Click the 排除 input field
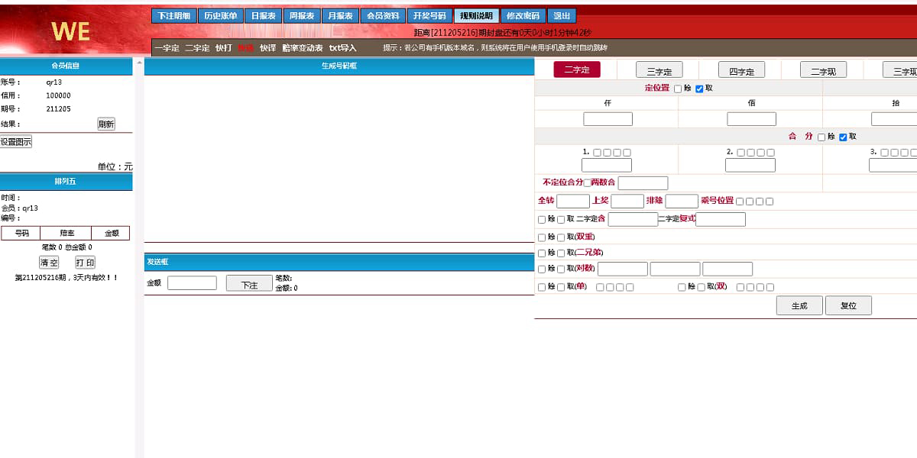 pyautogui.click(x=682, y=202)
